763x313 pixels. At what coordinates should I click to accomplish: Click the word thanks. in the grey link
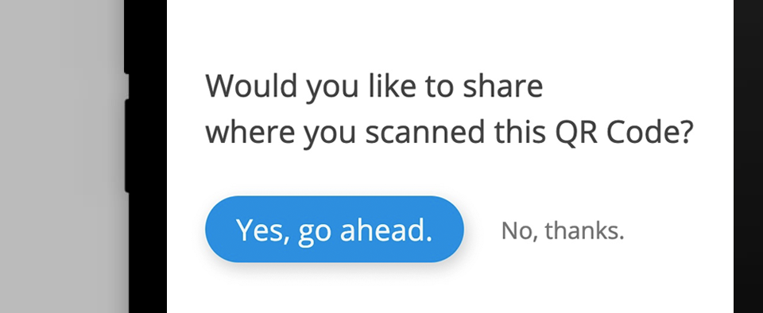584,231
